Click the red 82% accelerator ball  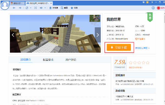[158, 8]
